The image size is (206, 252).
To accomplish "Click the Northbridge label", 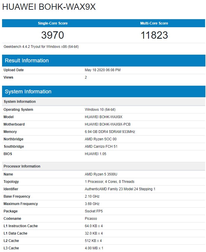I will (x=14, y=139).
